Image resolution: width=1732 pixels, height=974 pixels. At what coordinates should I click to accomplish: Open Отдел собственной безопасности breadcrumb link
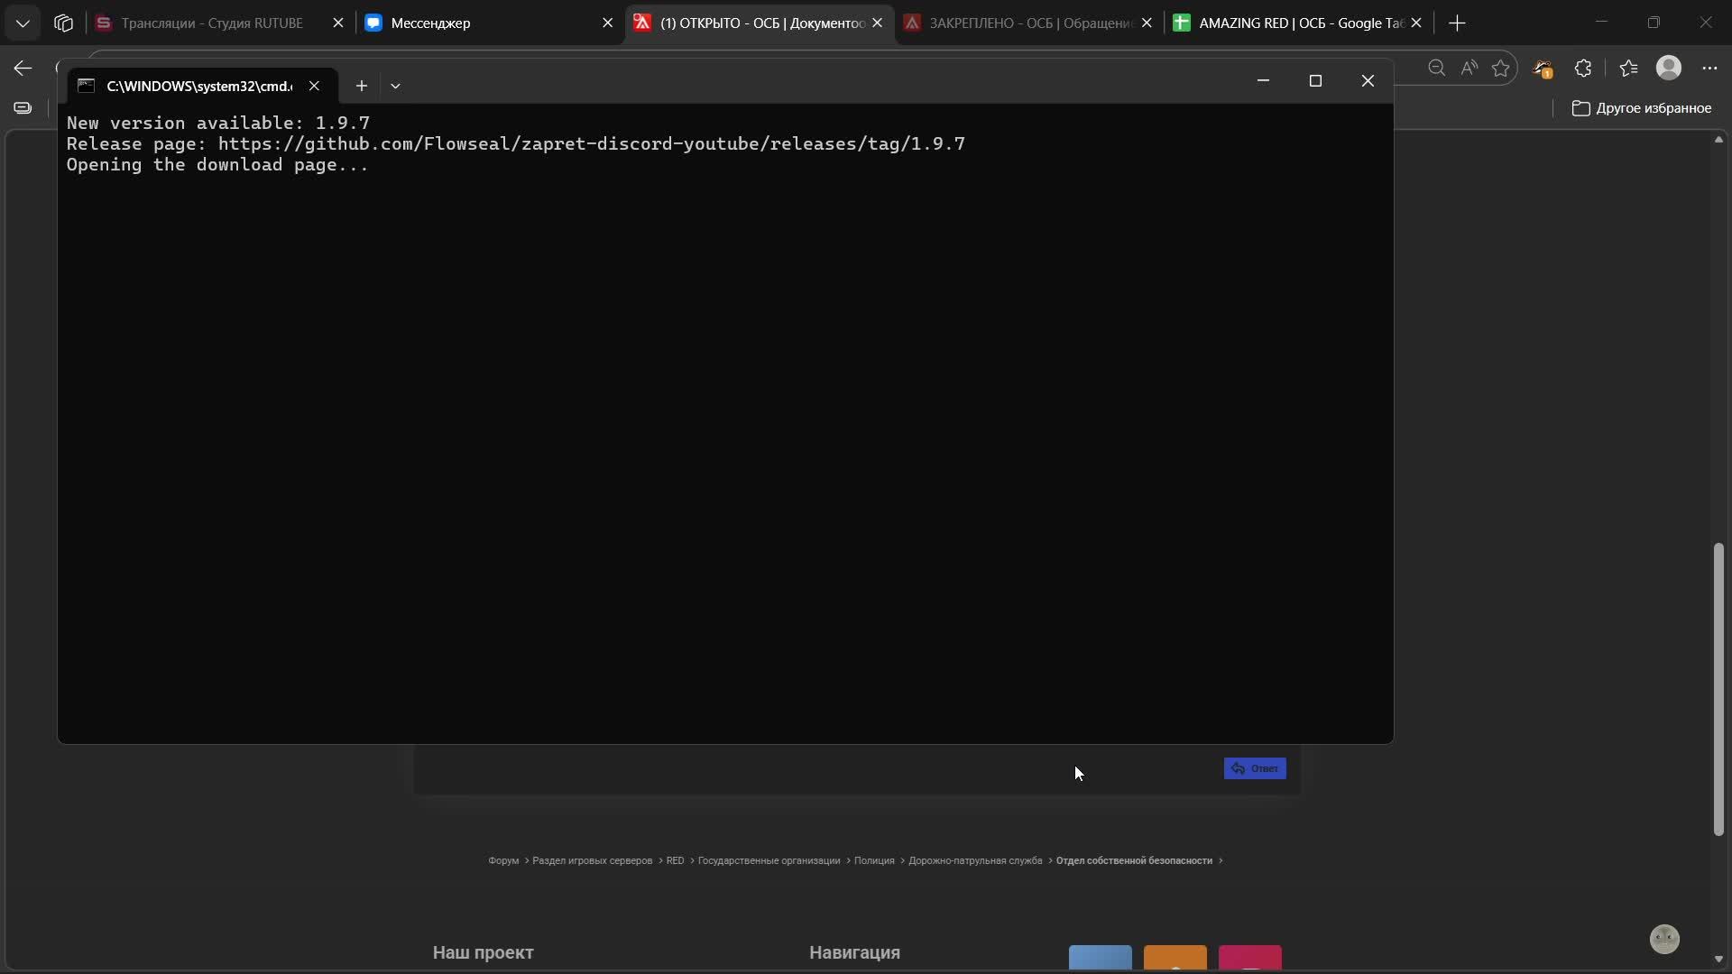pyautogui.click(x=1134, y=860)
